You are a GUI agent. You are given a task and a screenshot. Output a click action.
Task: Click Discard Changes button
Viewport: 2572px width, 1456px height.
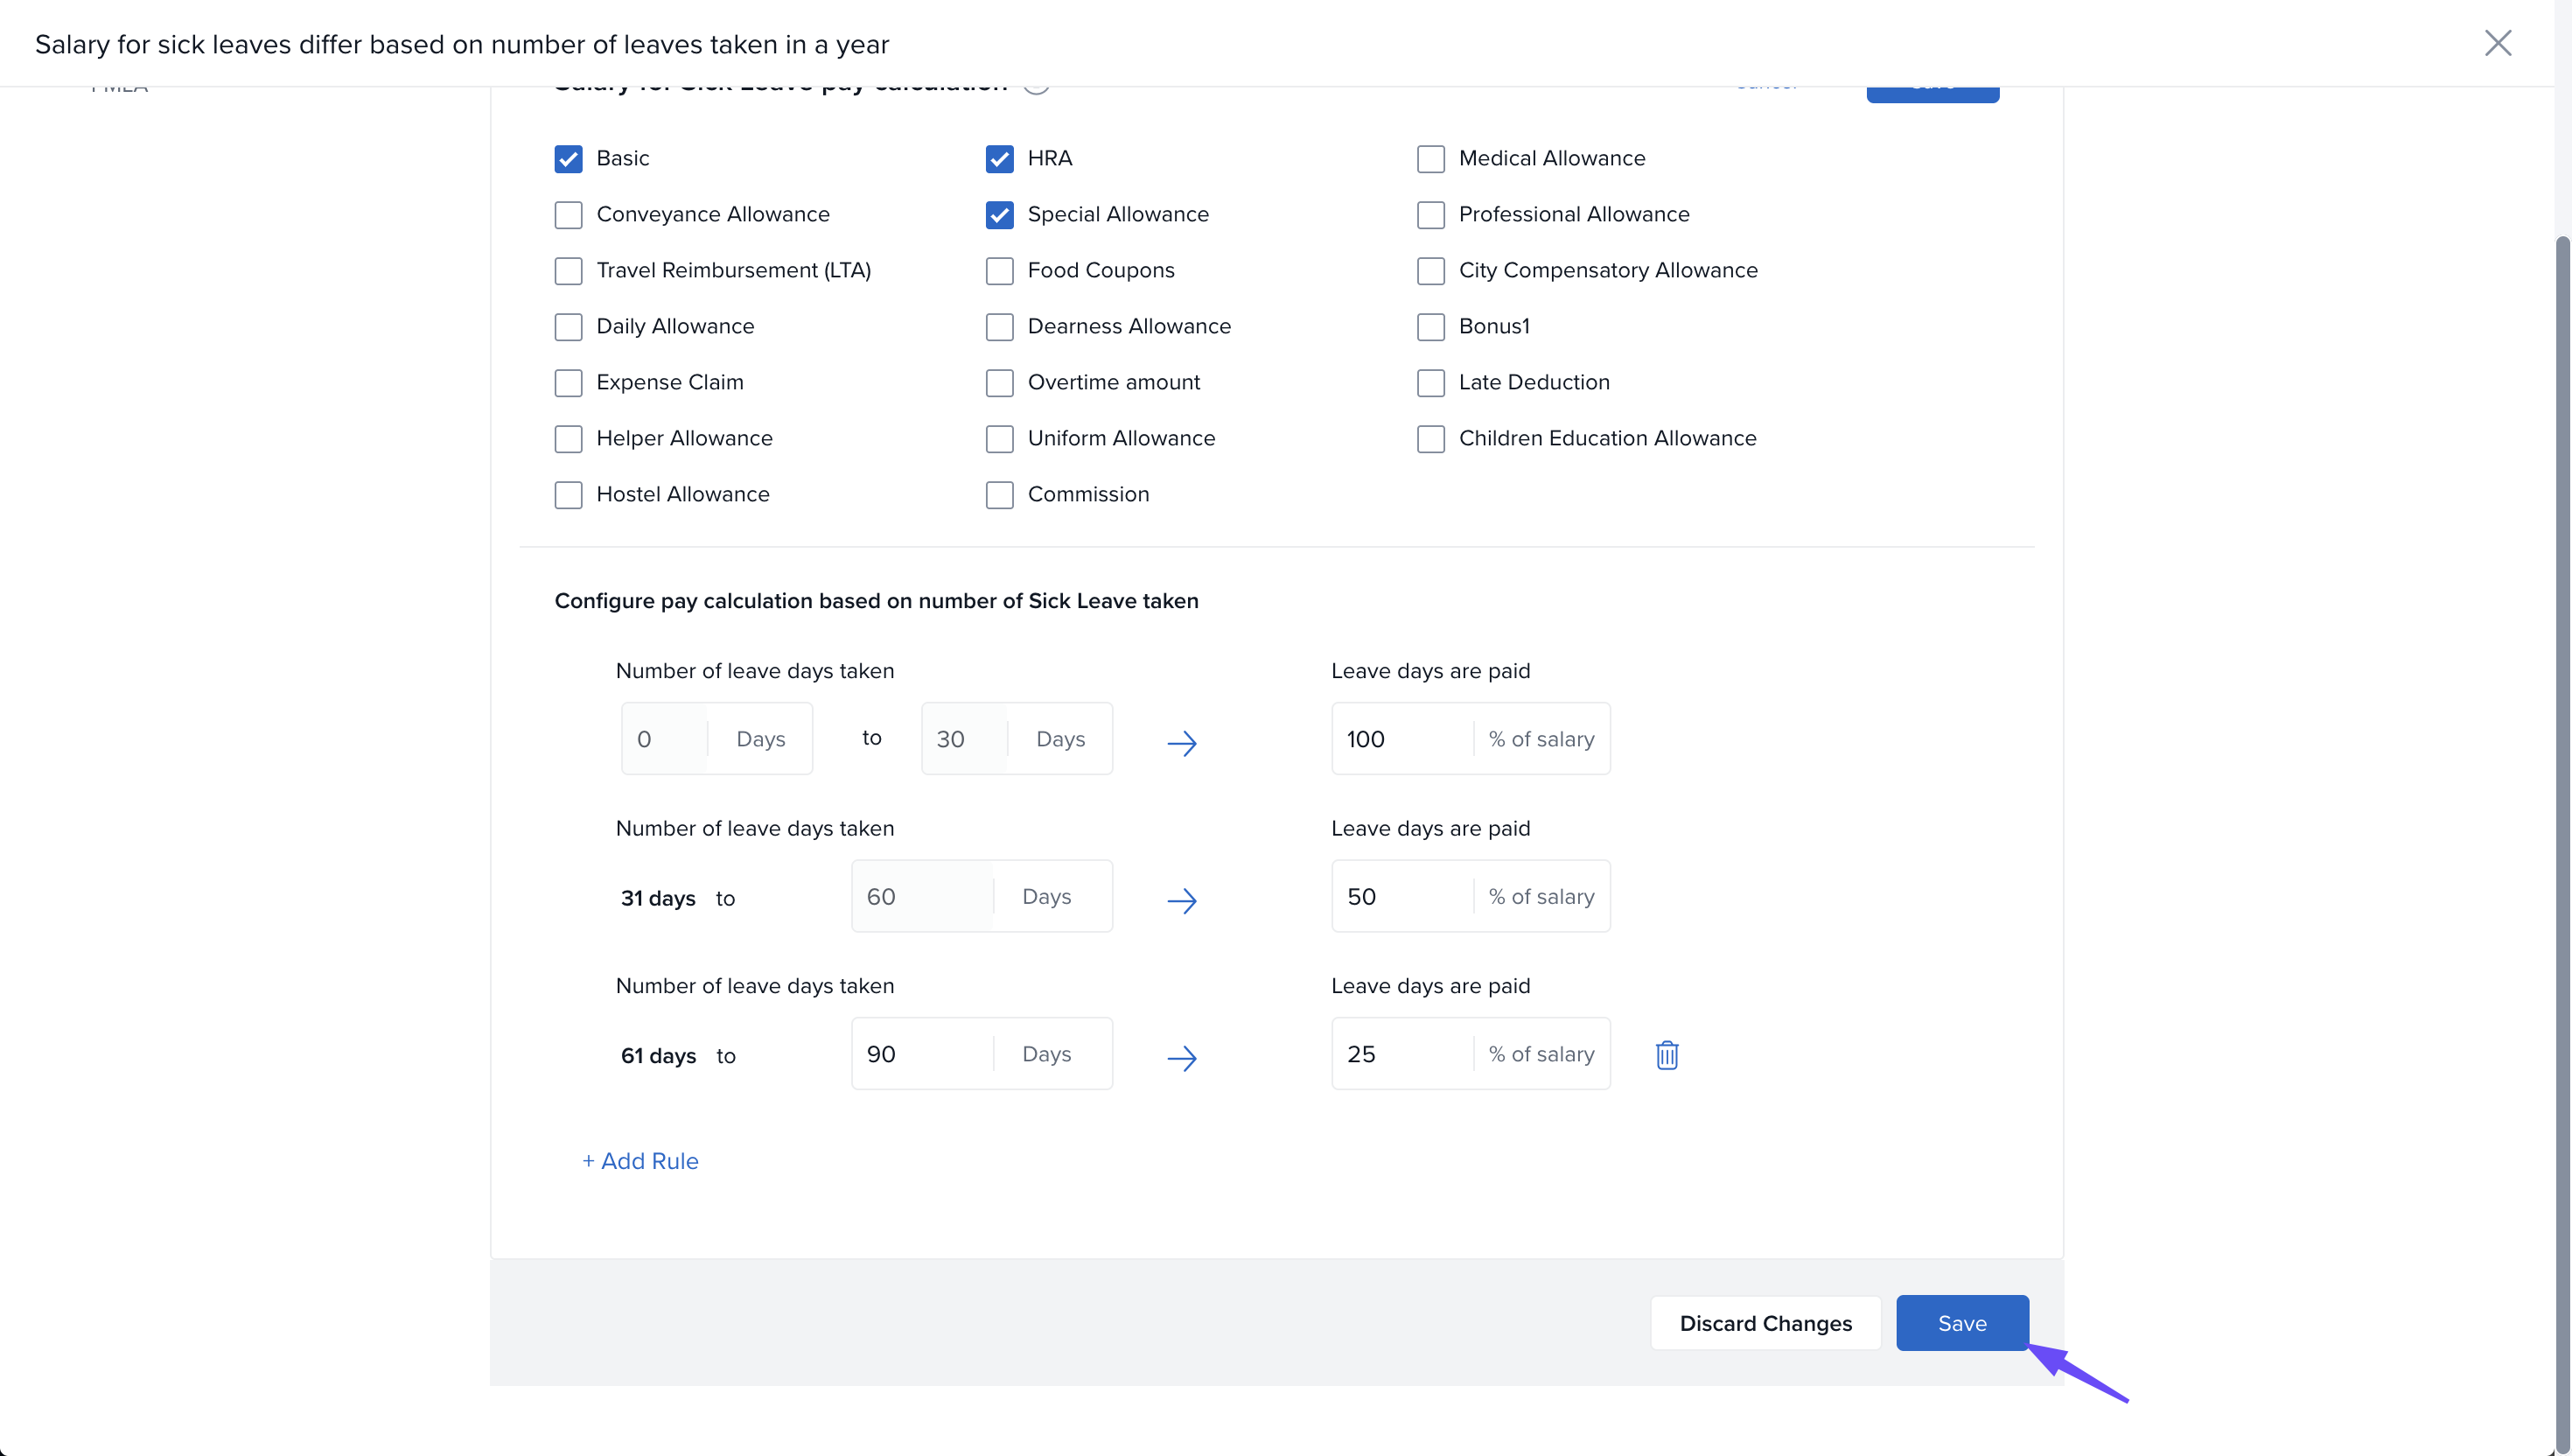1765,1323
